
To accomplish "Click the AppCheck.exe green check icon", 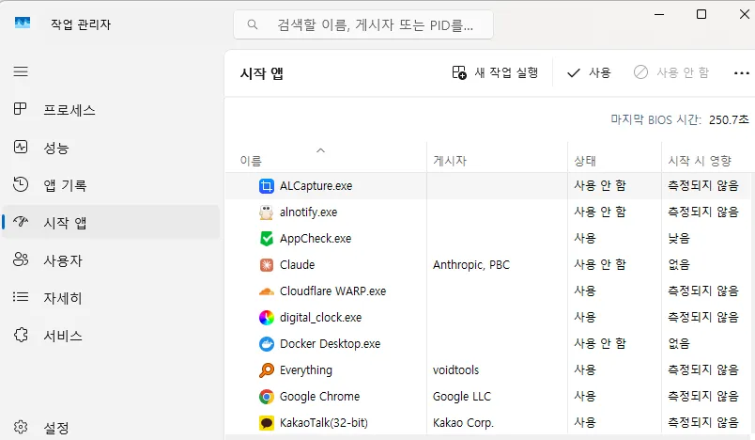I will coord(267,239).
